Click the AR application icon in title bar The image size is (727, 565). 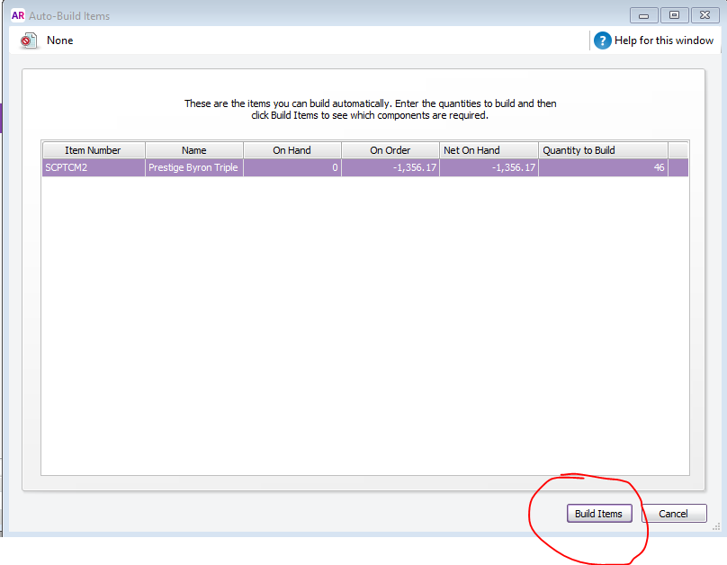pos(17,15)
